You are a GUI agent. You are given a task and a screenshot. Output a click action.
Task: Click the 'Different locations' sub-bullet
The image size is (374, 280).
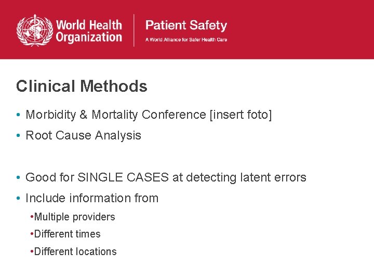(75, 251)
